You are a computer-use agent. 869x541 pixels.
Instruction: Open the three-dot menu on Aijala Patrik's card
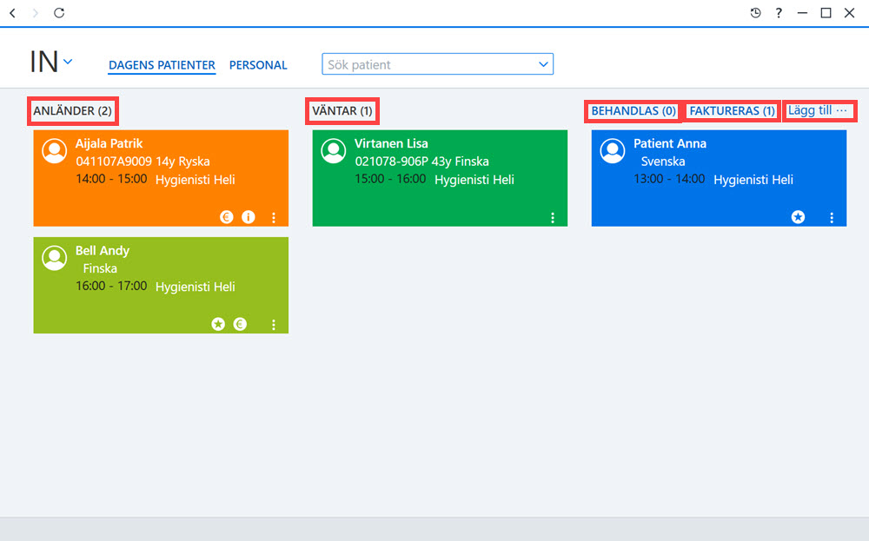274,218
